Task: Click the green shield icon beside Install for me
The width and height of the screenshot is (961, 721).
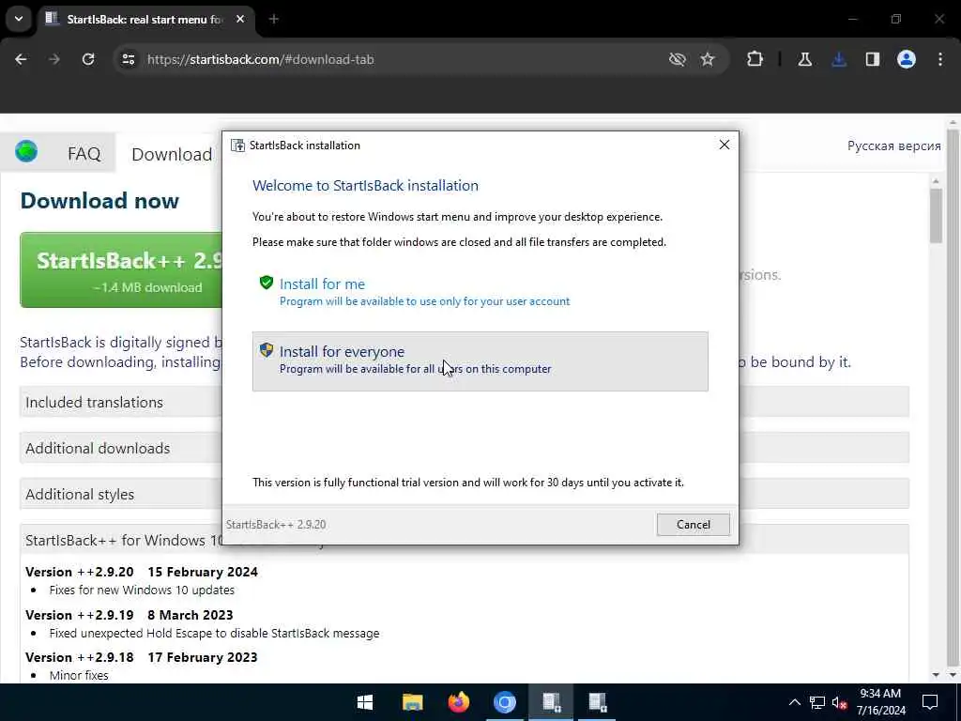Action: click(x=266, y=283)
